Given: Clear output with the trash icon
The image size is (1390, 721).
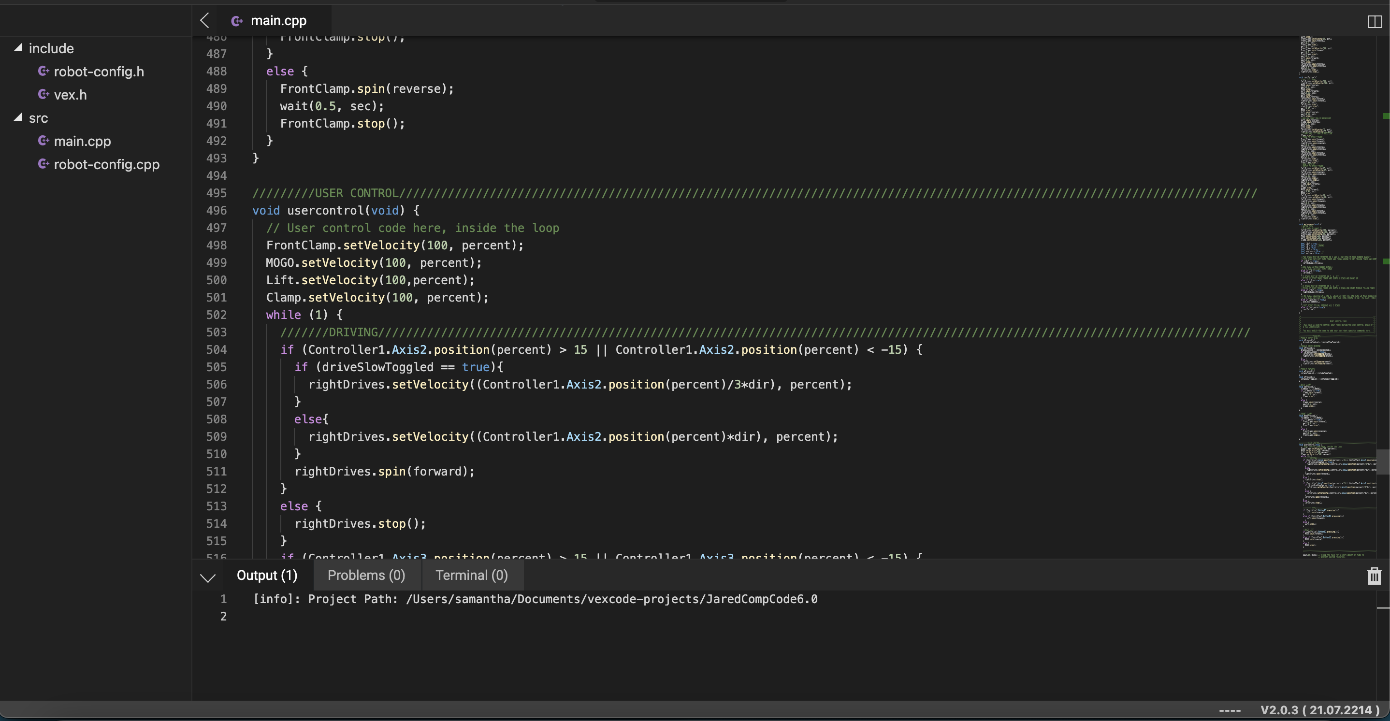Looking at the screenshot, I should (x=1374, y=576).
